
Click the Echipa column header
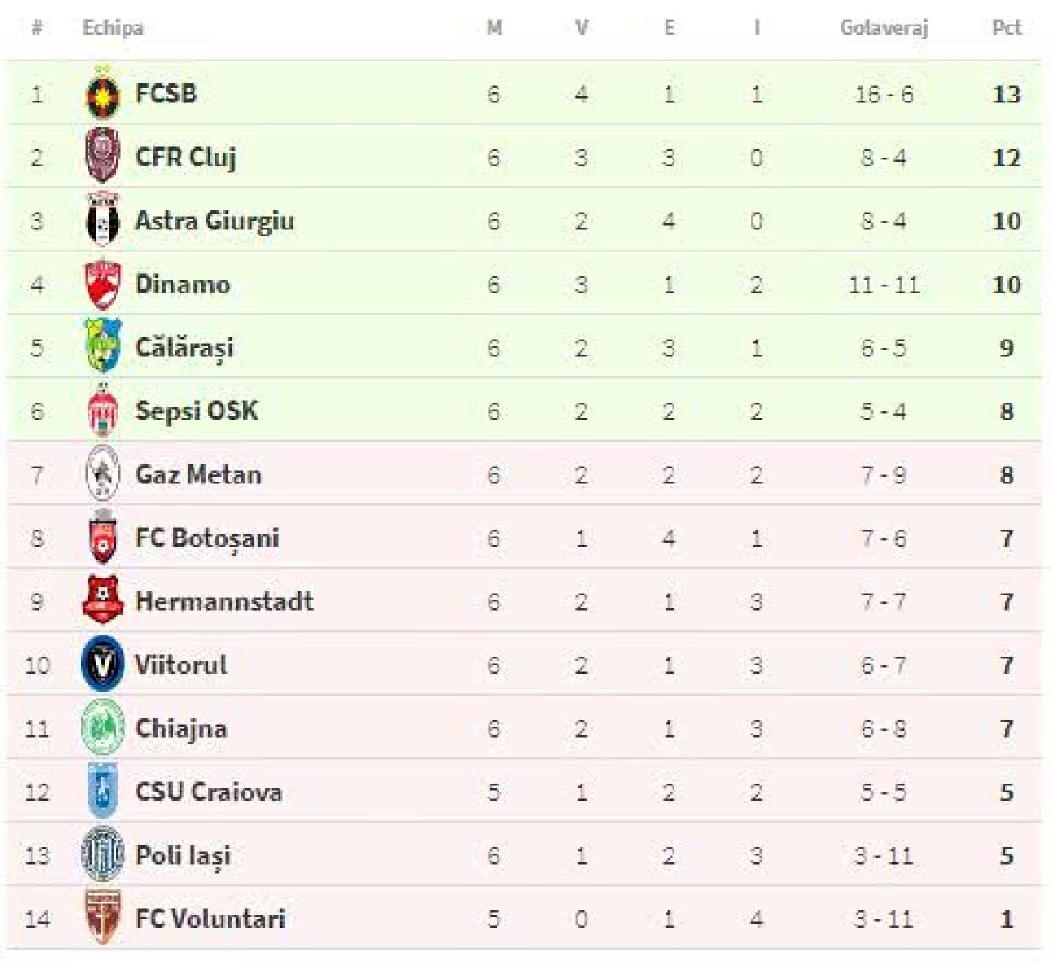tap(112, 28)
